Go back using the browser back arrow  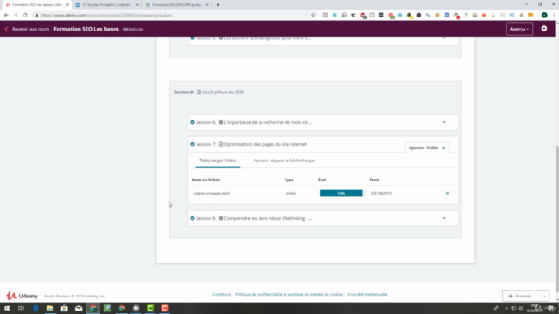(x=6, y=16)
